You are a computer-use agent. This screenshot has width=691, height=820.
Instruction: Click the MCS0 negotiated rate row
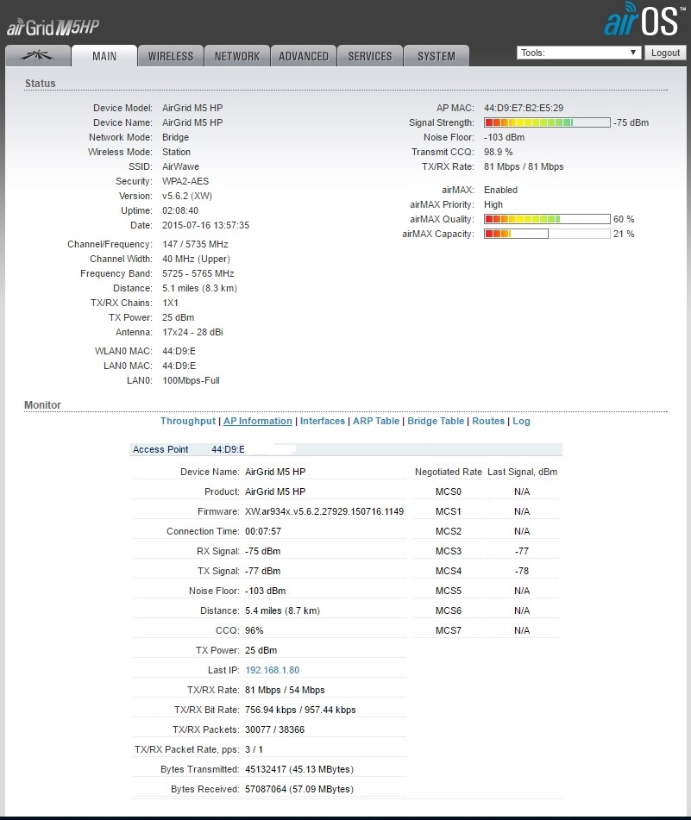(449, 491)
